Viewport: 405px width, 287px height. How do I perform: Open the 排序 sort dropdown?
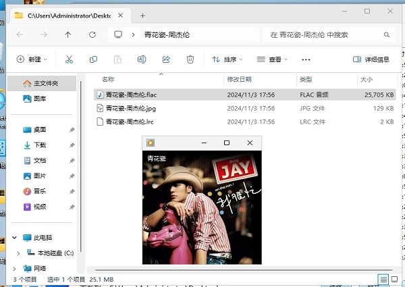tap(227, 59)
